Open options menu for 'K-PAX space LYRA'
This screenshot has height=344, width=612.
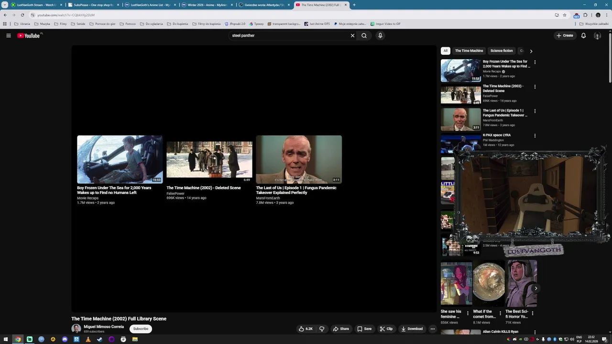point(535,136)
